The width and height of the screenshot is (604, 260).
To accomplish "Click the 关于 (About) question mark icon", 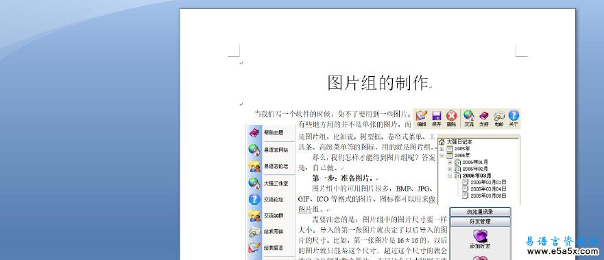I will coord(514,115).
